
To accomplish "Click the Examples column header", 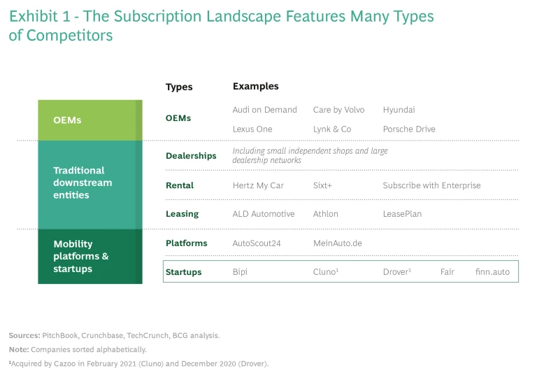I will [255, 87].
